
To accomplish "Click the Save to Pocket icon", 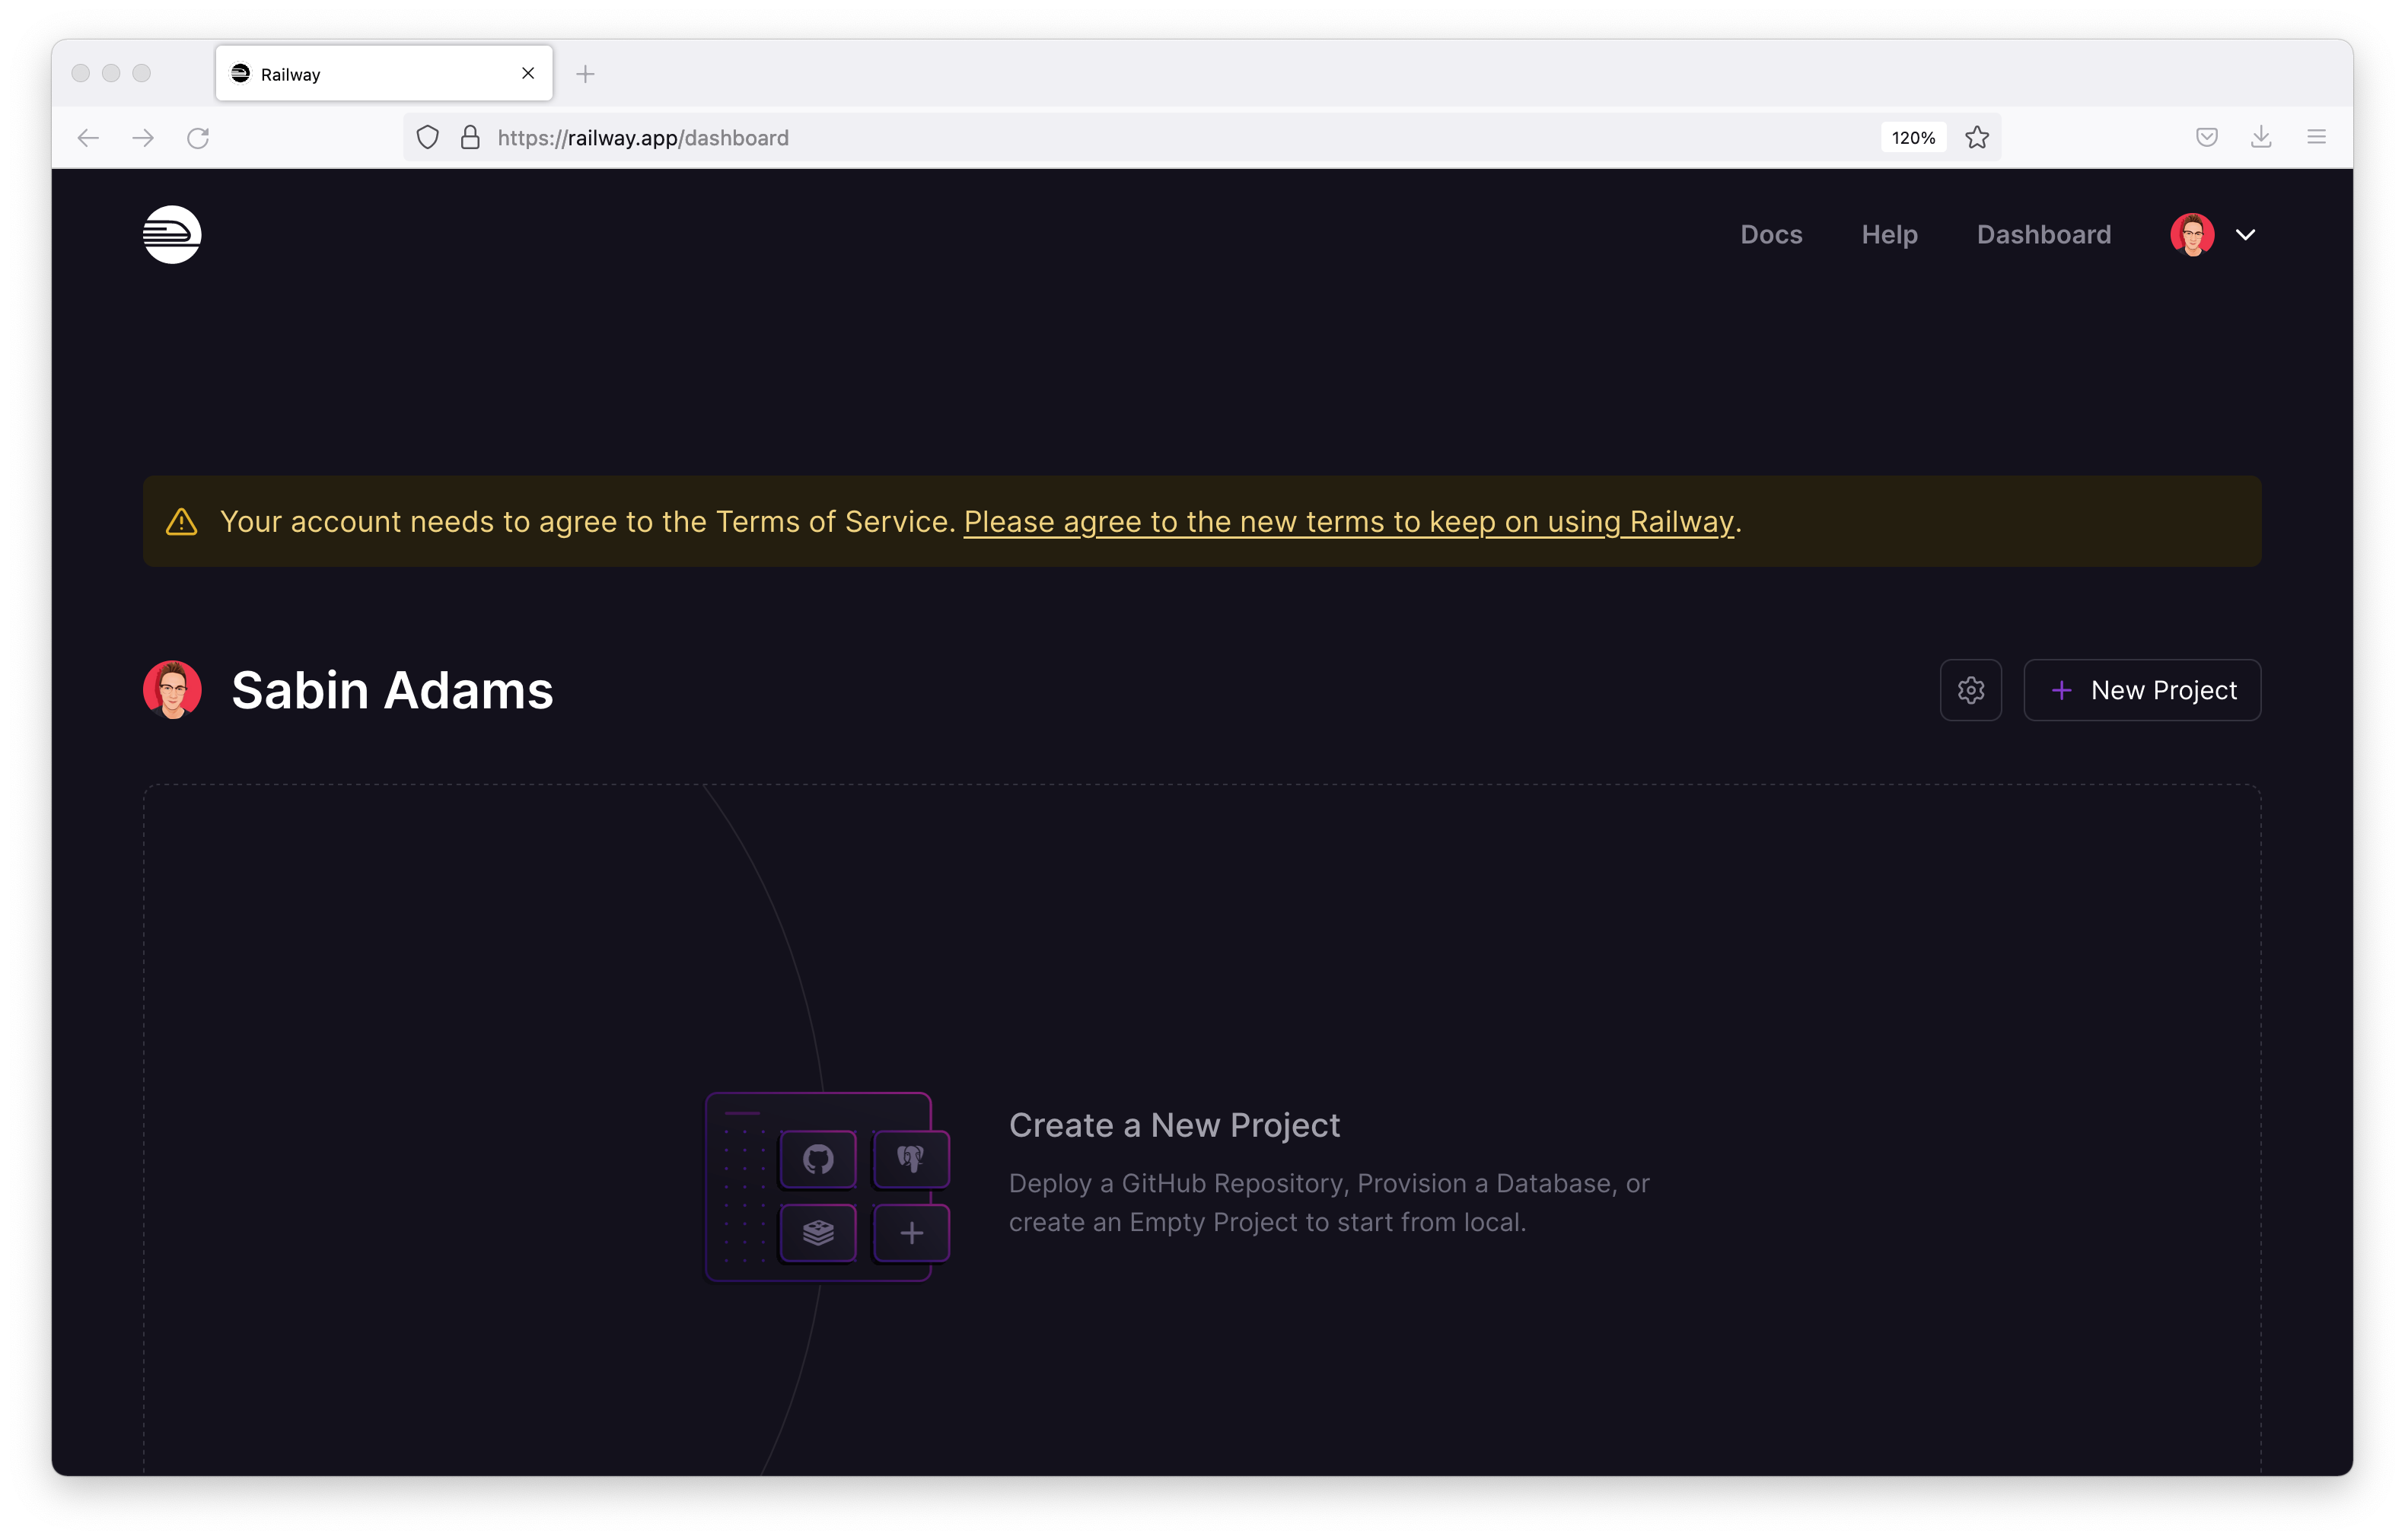I will (2206, 138).
